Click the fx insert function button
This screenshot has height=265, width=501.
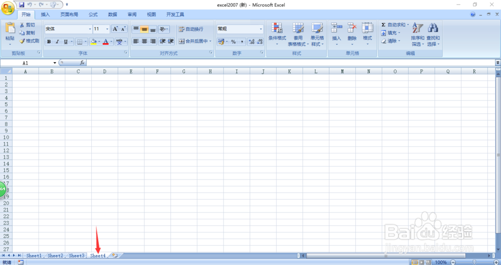[82, 63]
